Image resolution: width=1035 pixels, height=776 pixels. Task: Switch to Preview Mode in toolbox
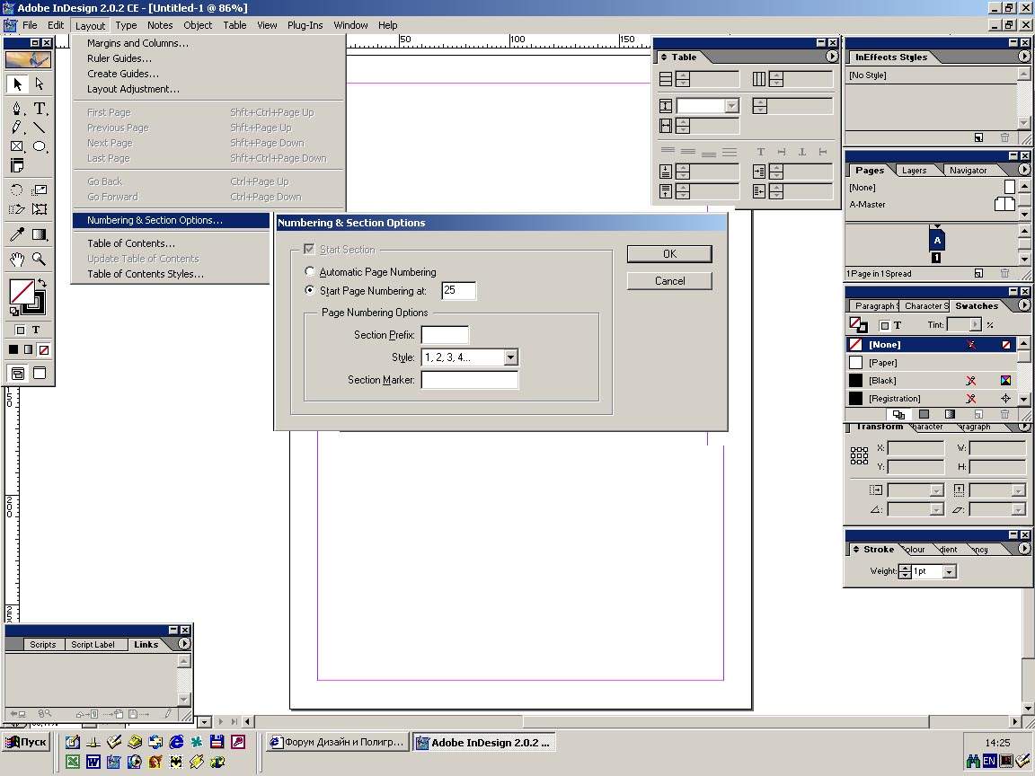tap(40, 374)
